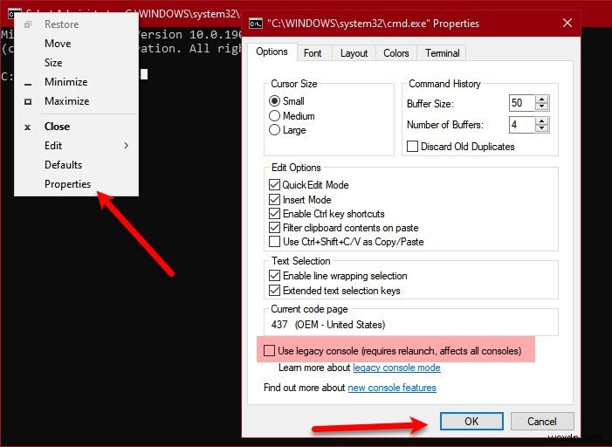This screenshot has height=447, width=612.
Task: Click the Buffer Size input field
Action: (522, 103)
